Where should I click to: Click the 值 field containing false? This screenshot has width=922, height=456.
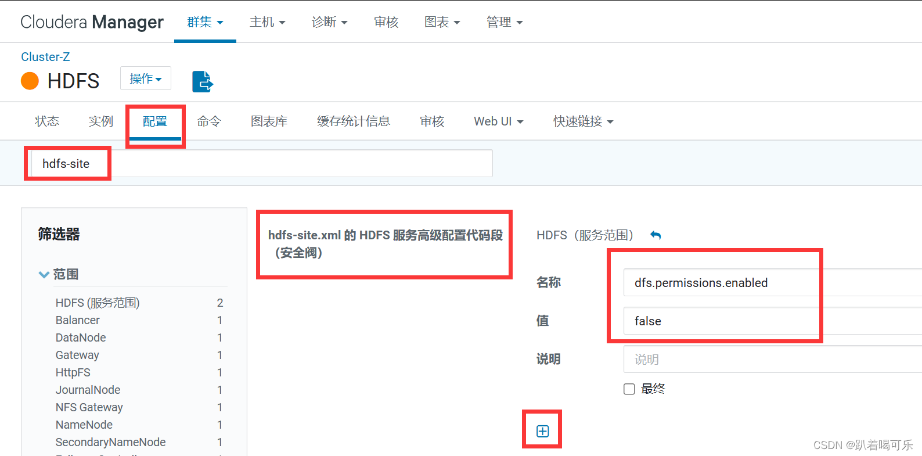pos(772,321)
